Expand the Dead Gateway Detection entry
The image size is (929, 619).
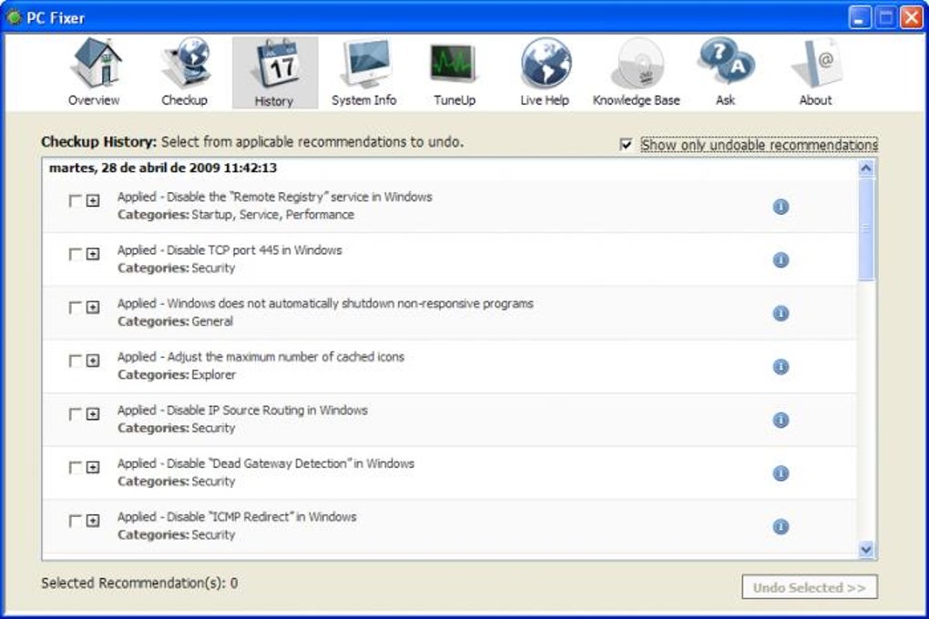tap(93, 467)
